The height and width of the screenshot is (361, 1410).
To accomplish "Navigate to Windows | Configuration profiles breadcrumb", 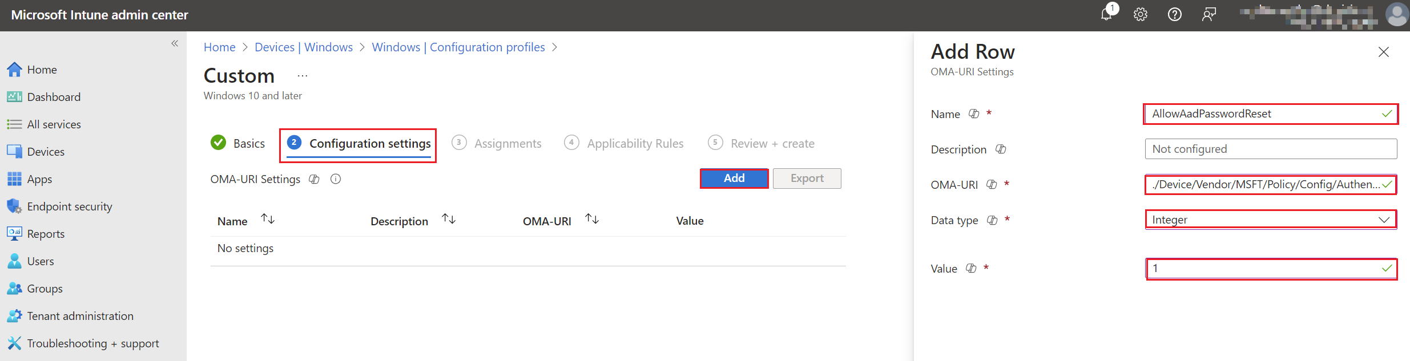I will [x=458, y=47].
